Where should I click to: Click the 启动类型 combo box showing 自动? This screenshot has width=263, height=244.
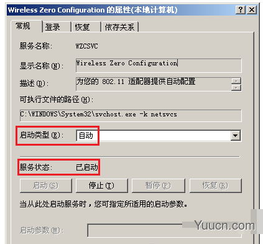159,136
